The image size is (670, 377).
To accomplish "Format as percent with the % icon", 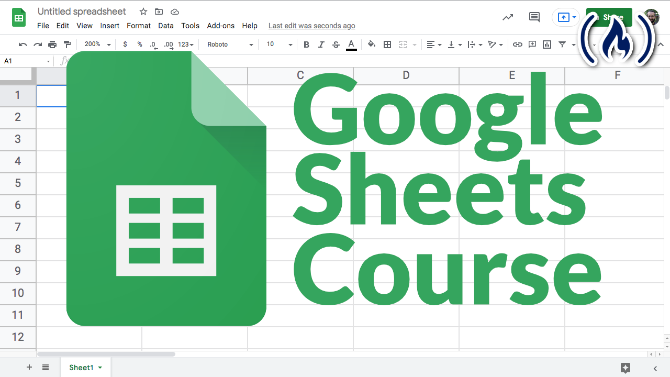I will (140, 45).
